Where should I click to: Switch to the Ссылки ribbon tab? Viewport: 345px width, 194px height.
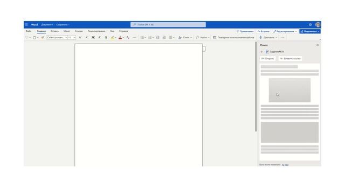[x=79, y=31]
